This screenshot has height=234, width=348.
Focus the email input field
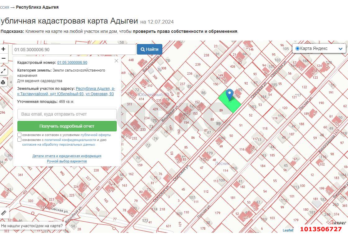tap(67, 114)
